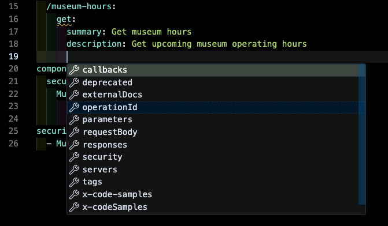Click line number 20 in the gutter
The height and width of the screenshot is (226, 388).
tap(13, 69)
